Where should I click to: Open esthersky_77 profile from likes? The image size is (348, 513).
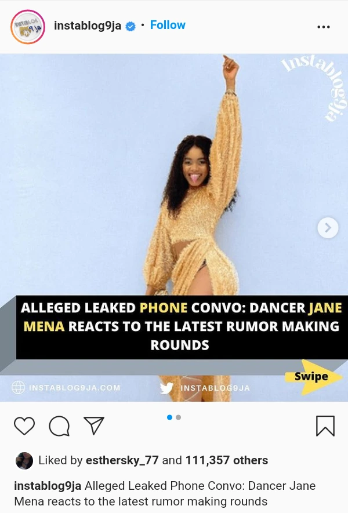122,460
